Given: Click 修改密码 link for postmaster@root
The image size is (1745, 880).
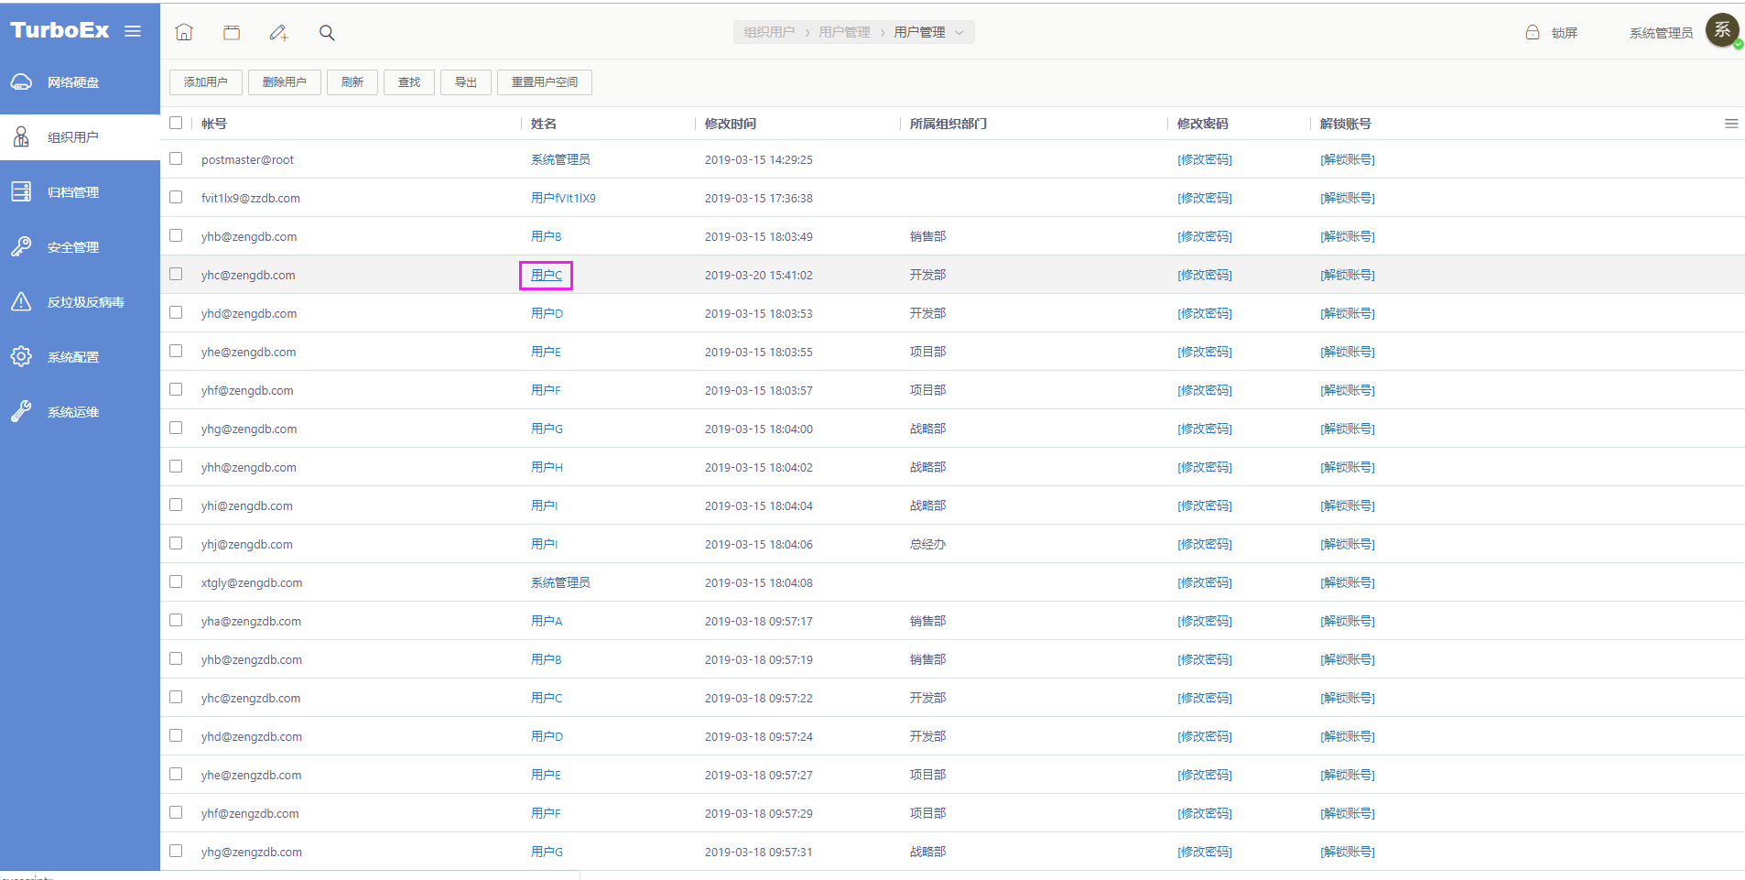Looking at the screenshot, I should (x=1204, y=159).
